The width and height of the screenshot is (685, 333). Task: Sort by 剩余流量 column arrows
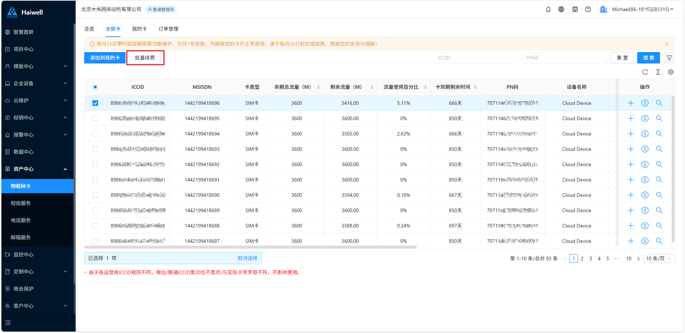pyautogui.click(x=372, y=87)
